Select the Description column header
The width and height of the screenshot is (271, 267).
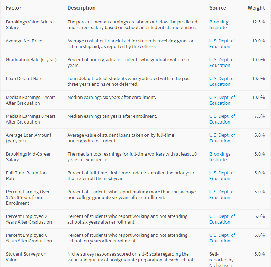point(81,8)
